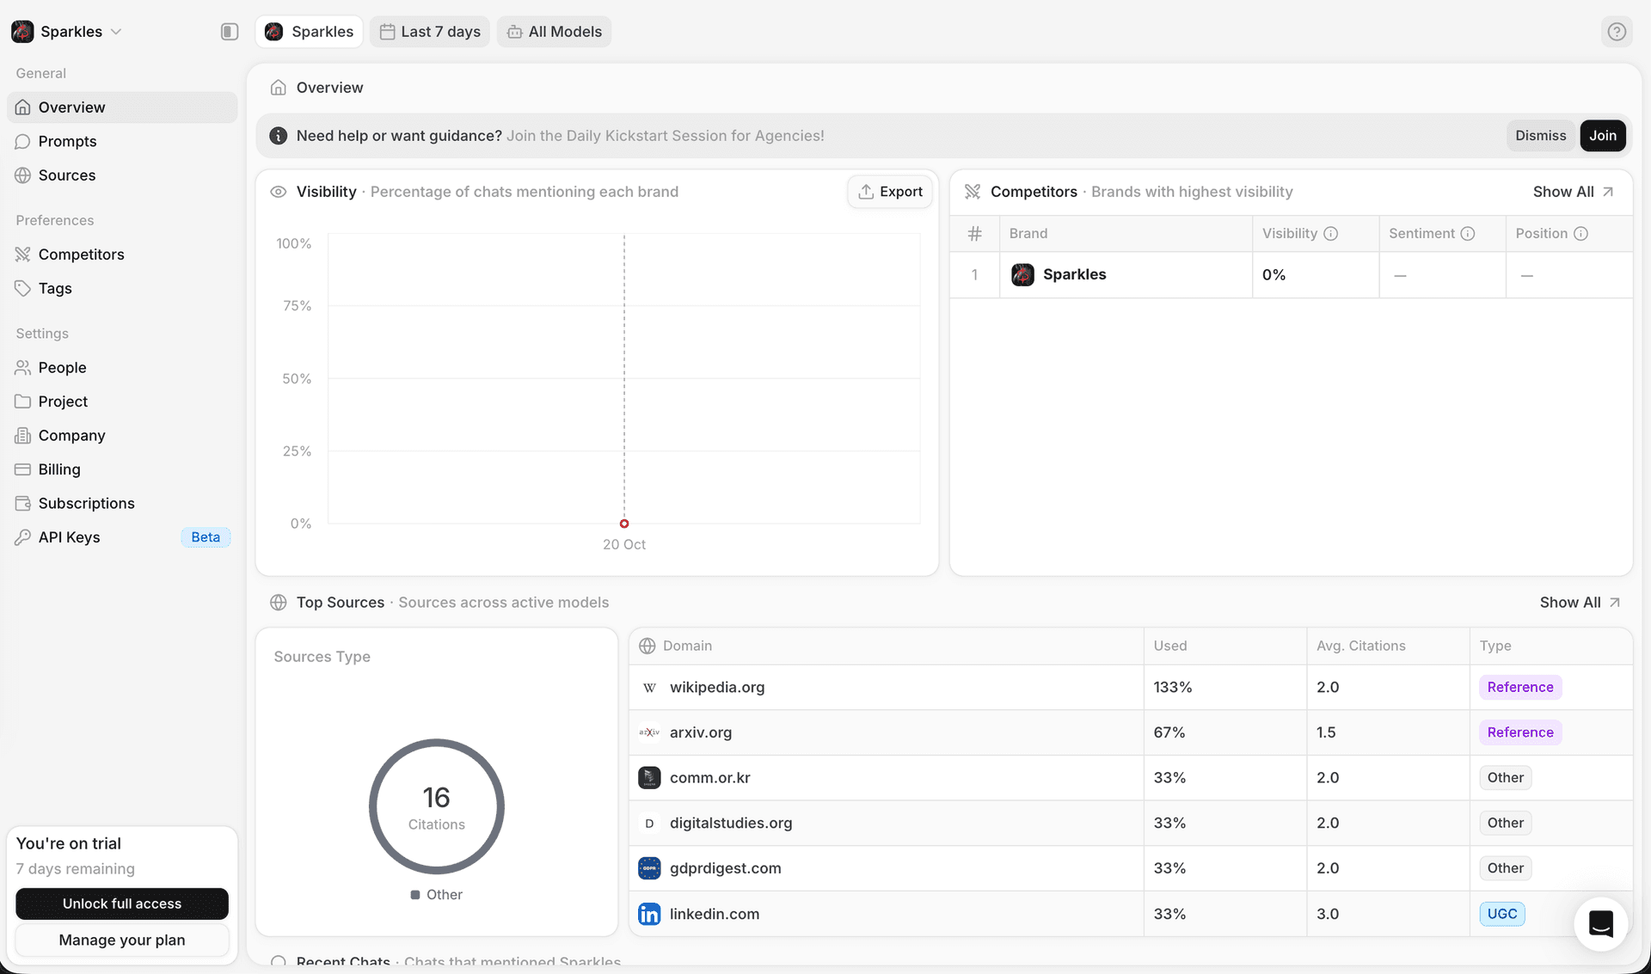This screenshot has height=974, width=1651.
Task: Toggle the sidebar collapse icon
Action: [x=229, y=32]
